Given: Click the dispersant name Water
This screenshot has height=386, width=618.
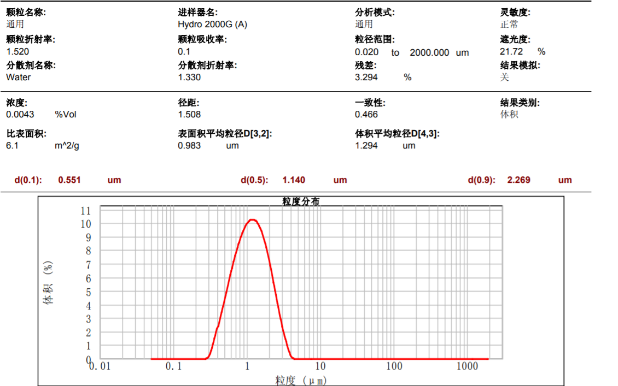Looking at the screenshot, I should click(19, 77).
